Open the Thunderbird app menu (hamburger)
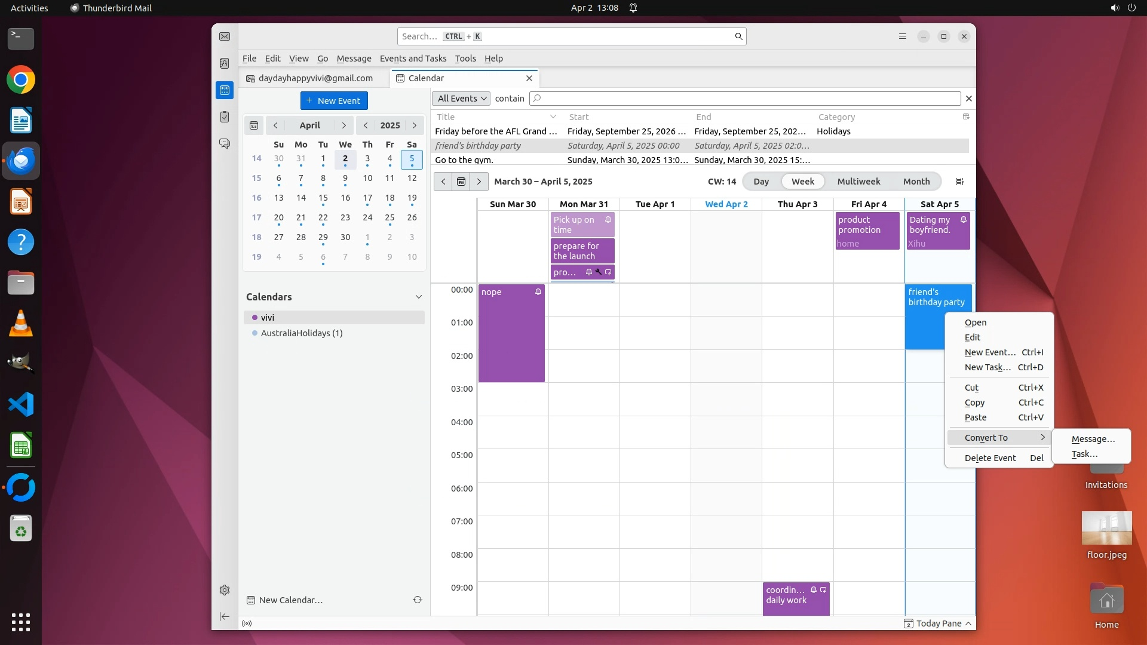The image size is (1147, 645). pyautogui.click(x=903, y=36)
